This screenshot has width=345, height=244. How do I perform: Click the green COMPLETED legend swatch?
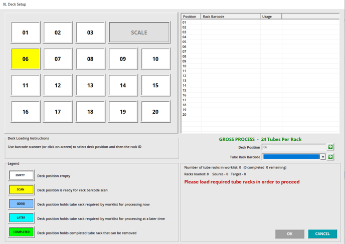tap(21, 232)
